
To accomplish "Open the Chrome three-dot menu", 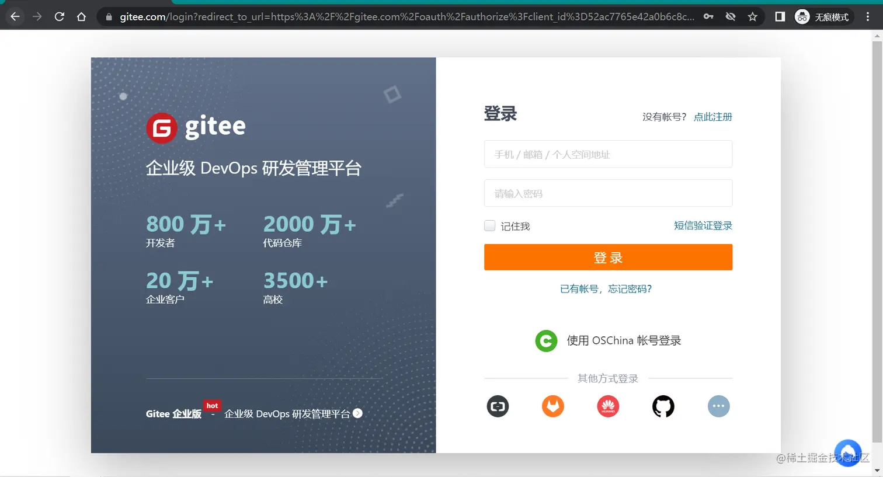I will (x=868, y=17).
